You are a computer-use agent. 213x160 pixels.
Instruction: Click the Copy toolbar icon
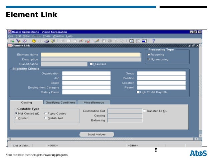pyautogui.click(x=69, y=41)
